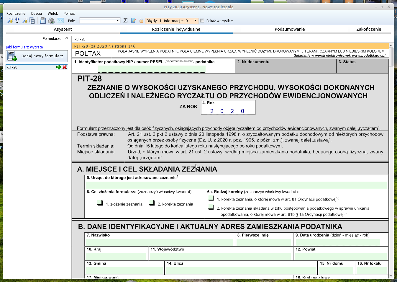Click the Nazwisko input field
The height and width of the screenshot is (282, 397).
(160, 242)
